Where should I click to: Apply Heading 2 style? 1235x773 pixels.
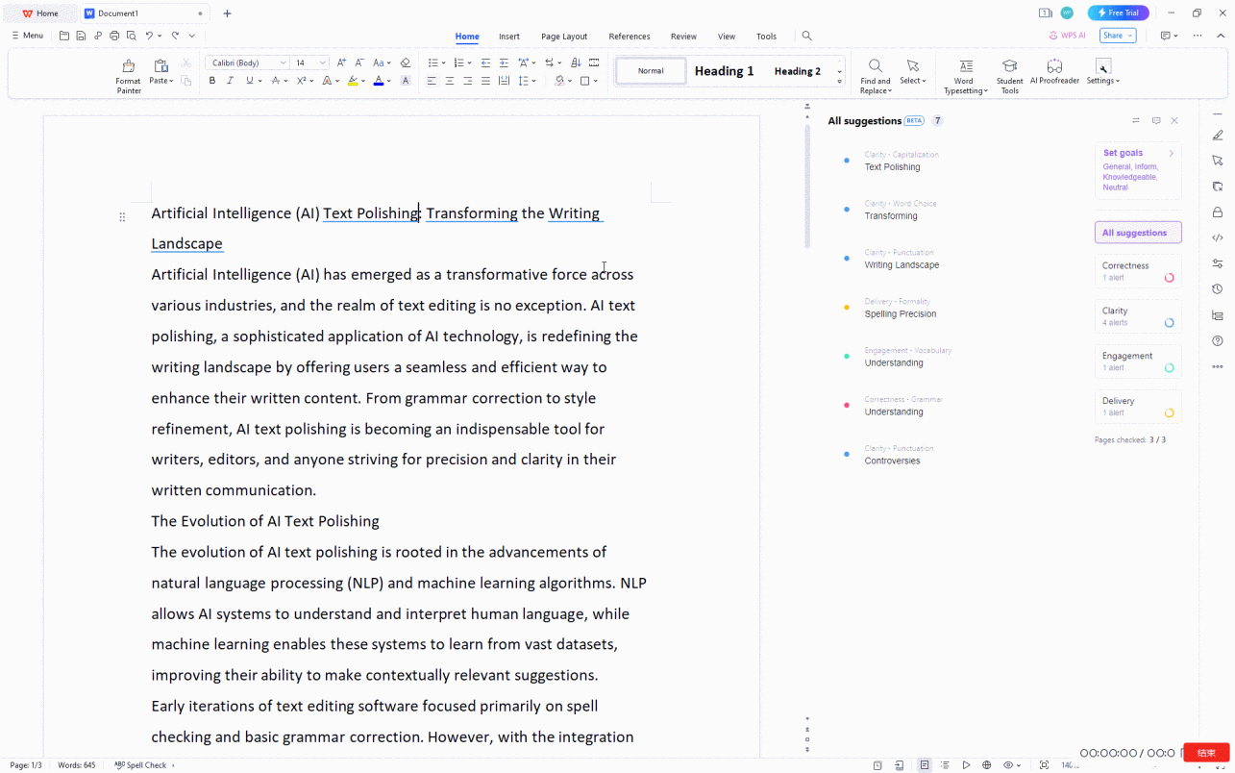point(798,71)
